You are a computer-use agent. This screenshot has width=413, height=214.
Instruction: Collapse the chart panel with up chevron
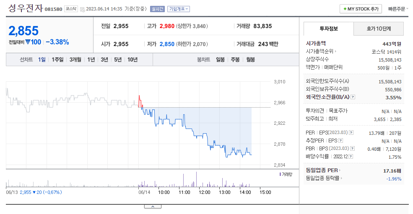(153, 206)
